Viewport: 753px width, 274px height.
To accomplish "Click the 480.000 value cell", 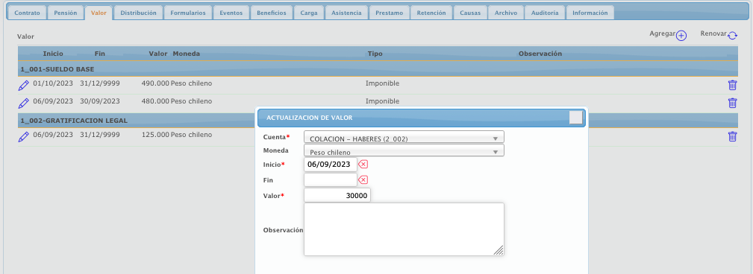I will tap(155, 101).
